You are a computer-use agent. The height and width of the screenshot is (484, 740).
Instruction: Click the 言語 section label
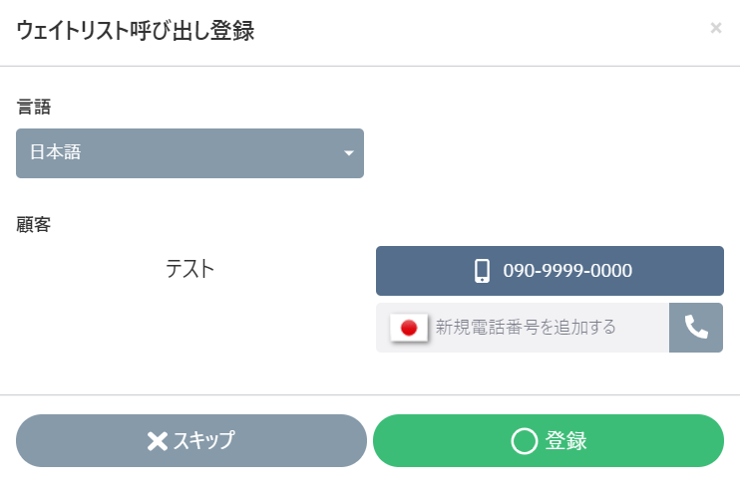(x=34, y=108)
